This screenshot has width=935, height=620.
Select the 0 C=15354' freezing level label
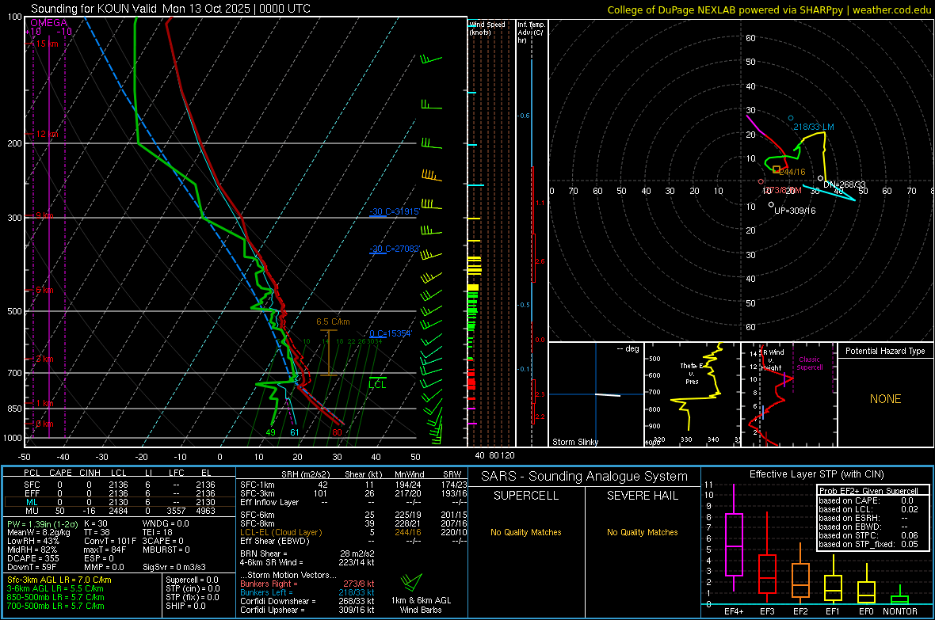tap(391, 333)
